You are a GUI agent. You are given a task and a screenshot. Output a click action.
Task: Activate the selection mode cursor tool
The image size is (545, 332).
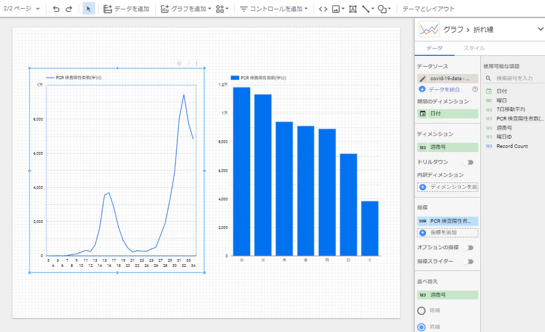(88, 9)
